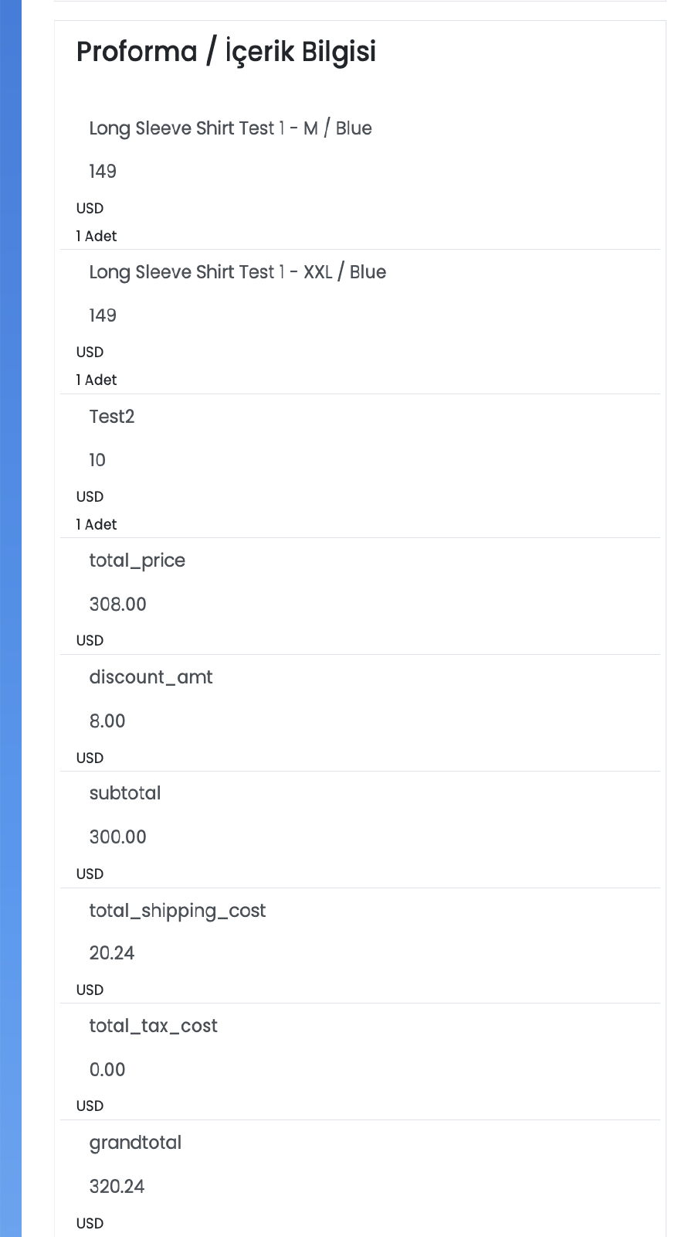695x1237 pixels.
Task: Click the Test2 price value 10
Action: pyautogui.click(x=97, y=460)
